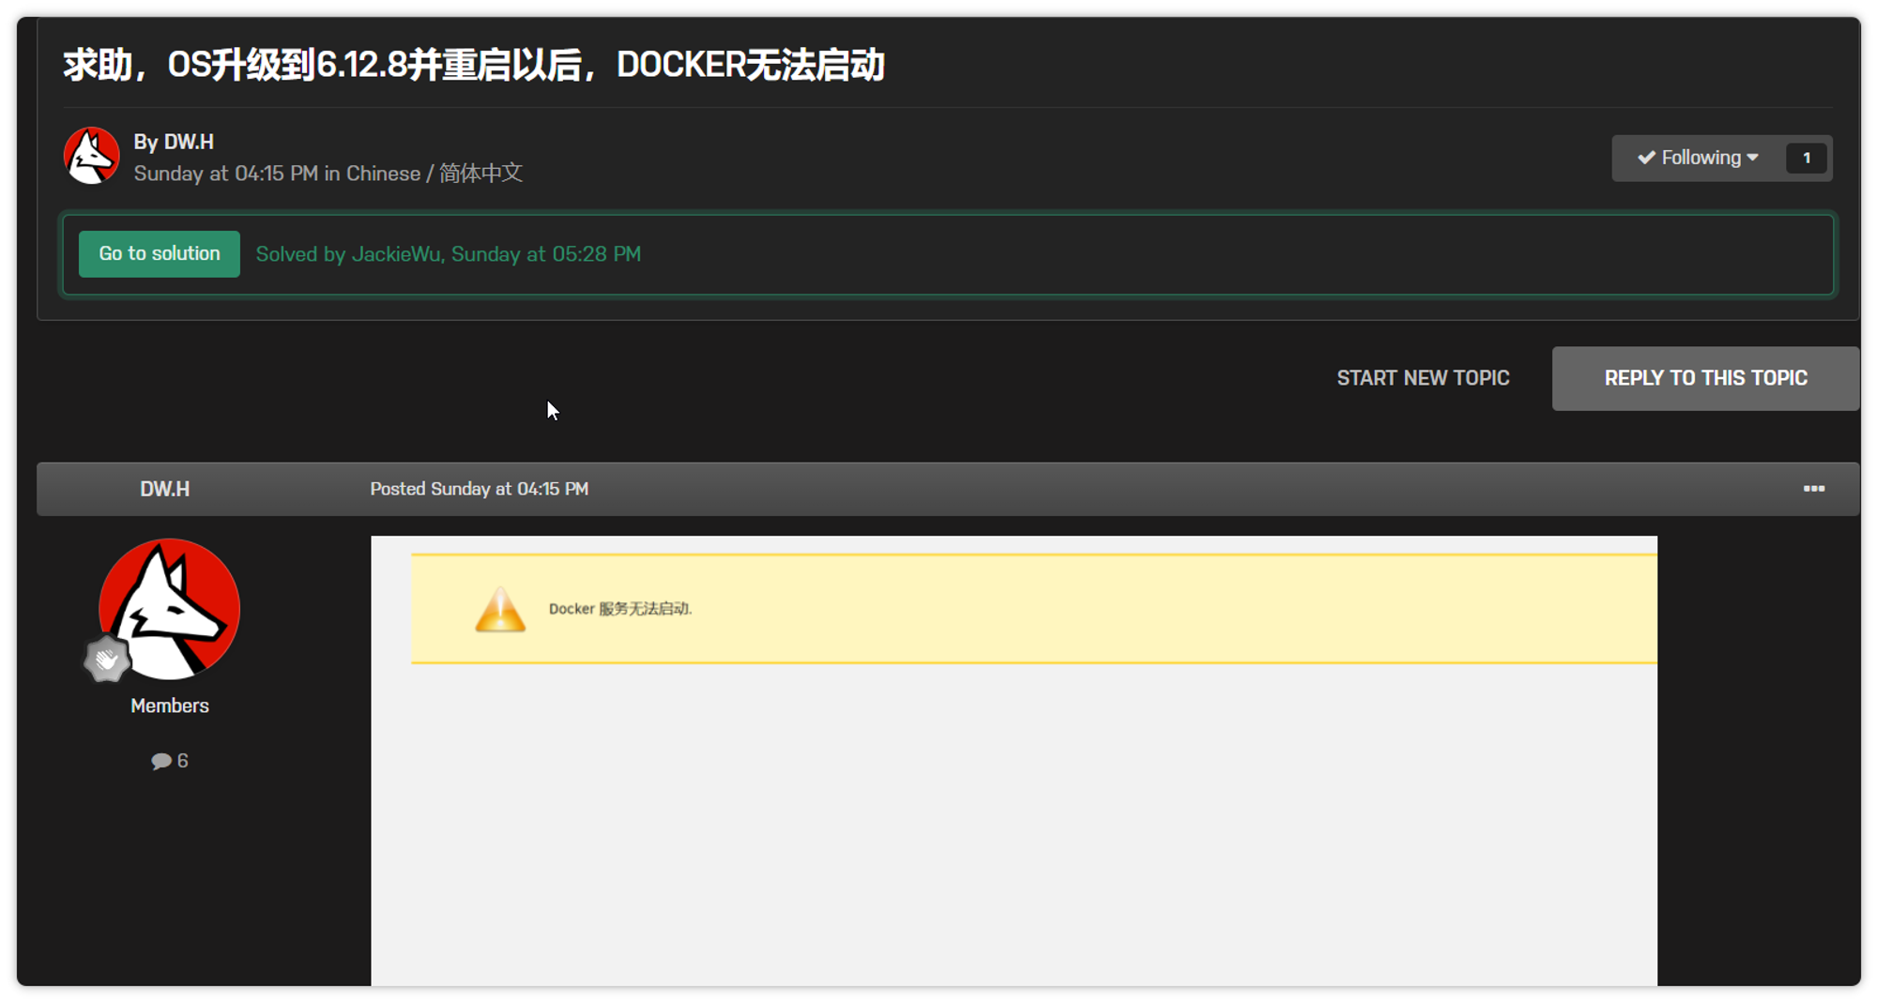Viewport: 1877px width, 1002px height.
Task: Click the topic title about DOCKER无法启动
Action: [x=474, y=65]
